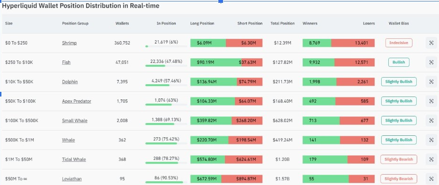Screen dimensions: 439x185
Task: Click the $359.82M long position bar
Action: 211,121
